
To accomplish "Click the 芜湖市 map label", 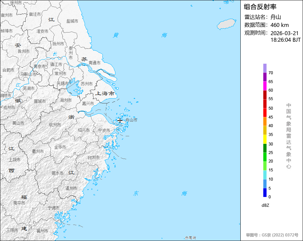I will (29, 88).
